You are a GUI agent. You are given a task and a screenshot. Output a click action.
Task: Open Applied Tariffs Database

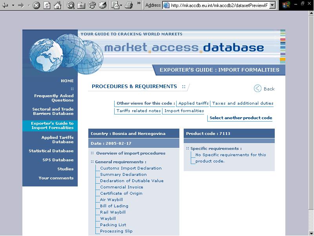click(57, 140)
